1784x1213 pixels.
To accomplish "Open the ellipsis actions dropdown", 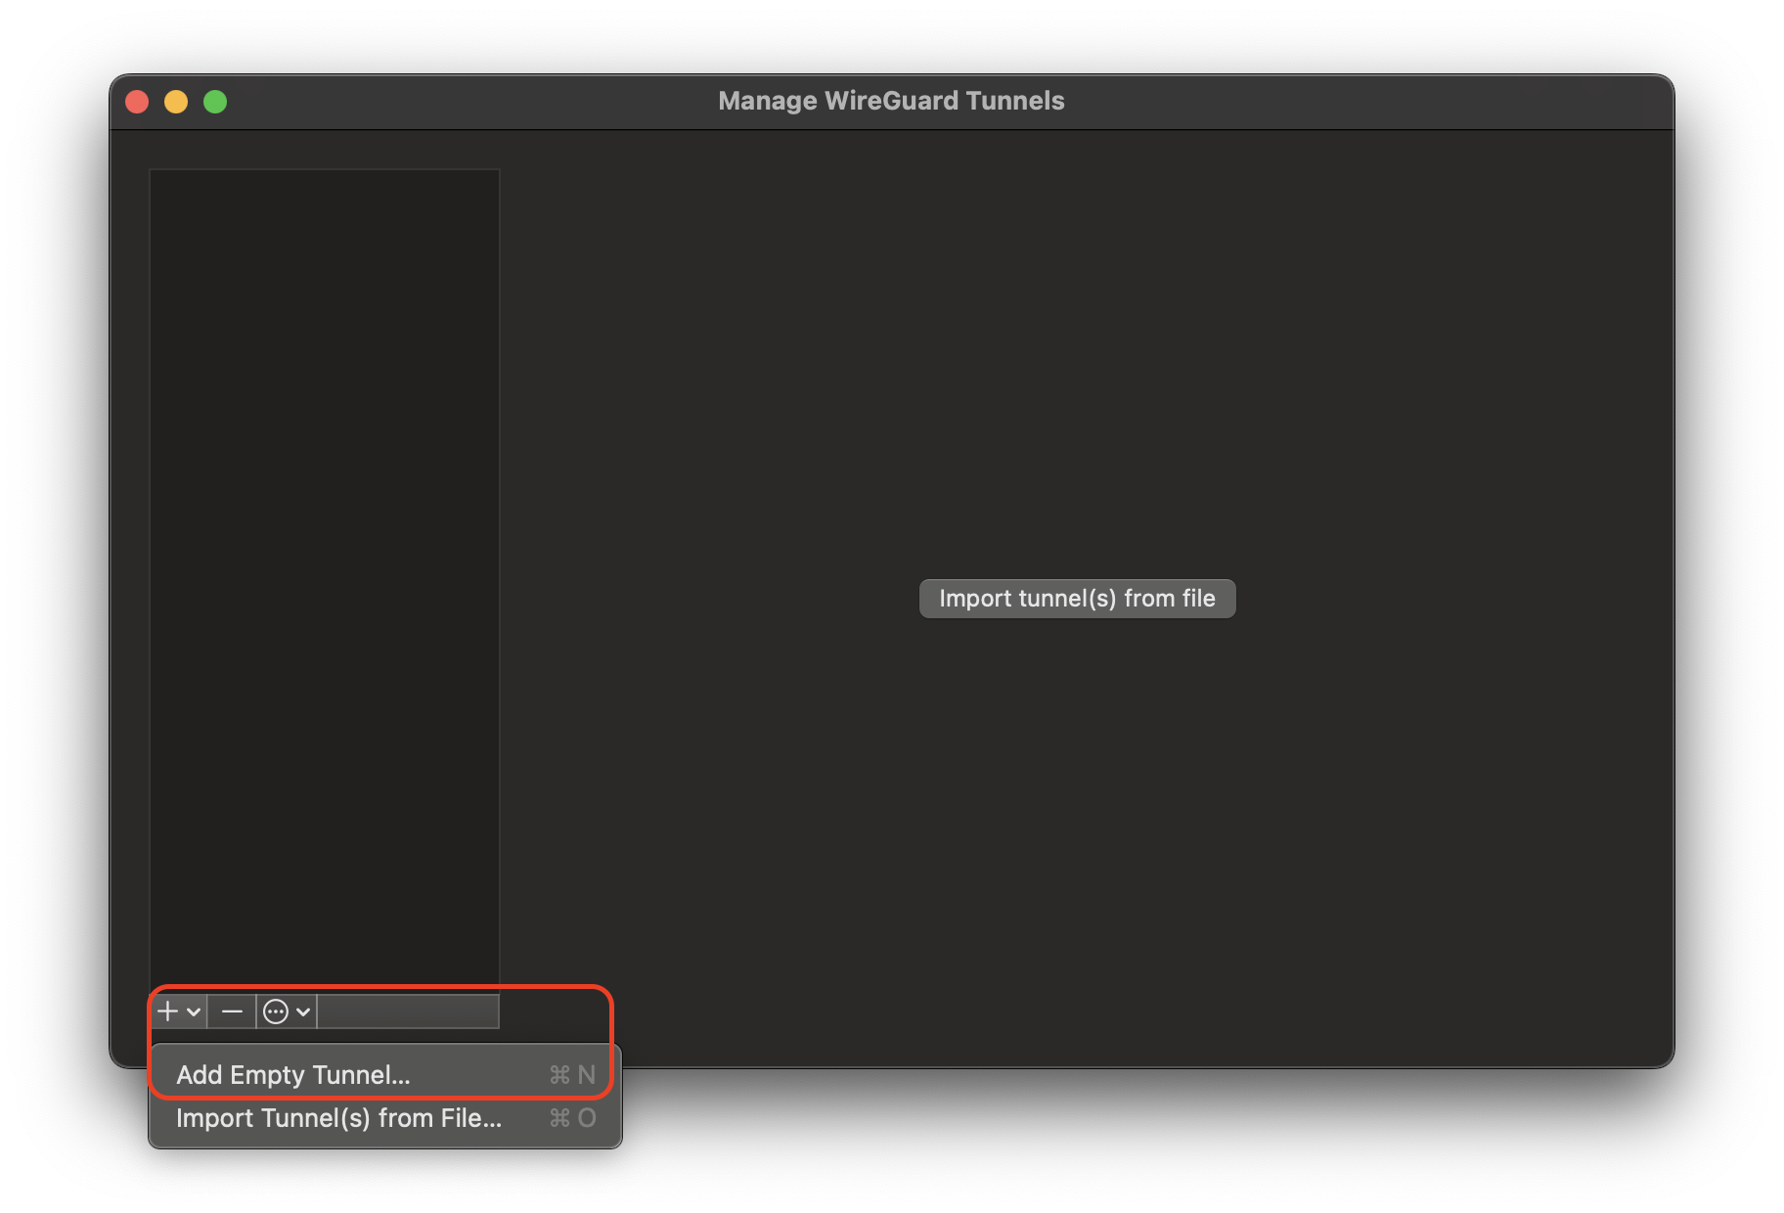I will pyautogui.click(x=287, y=1011).
